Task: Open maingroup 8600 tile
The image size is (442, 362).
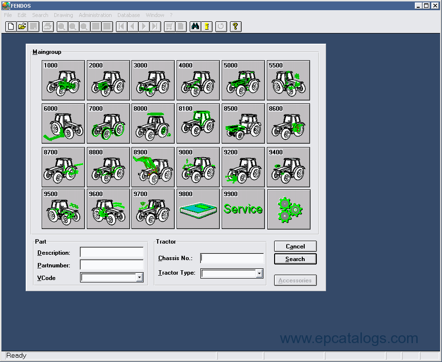Action: [288, 123]
